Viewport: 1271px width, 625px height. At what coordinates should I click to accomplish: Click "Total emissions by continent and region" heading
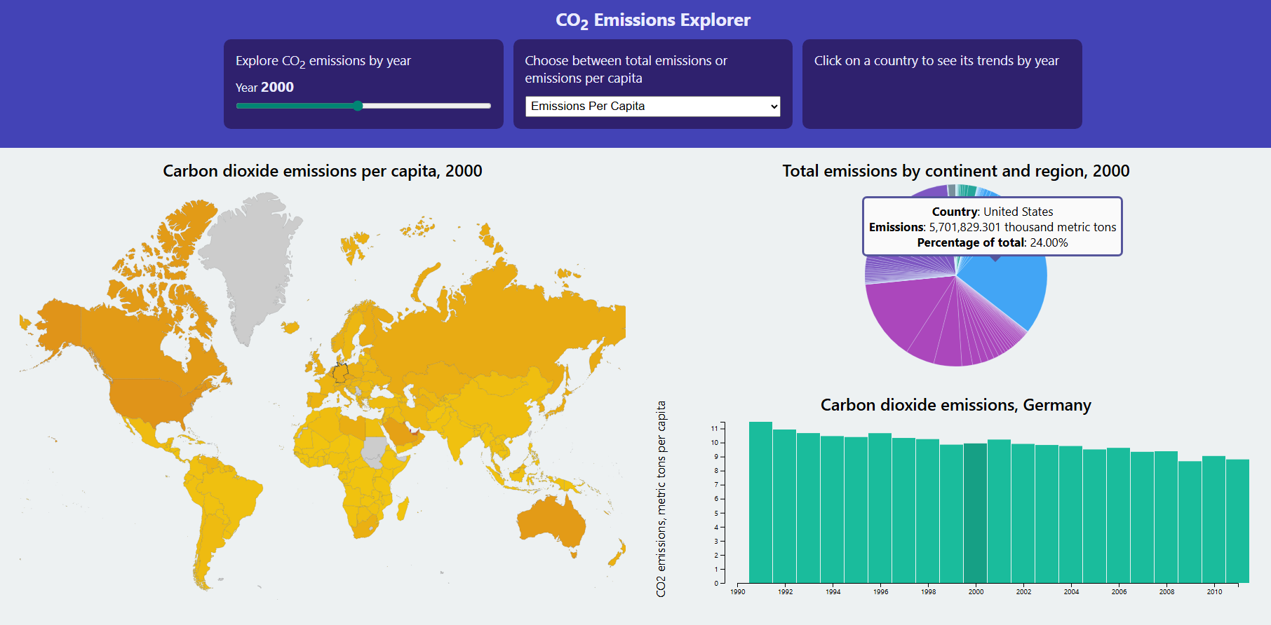pos(955,171)
